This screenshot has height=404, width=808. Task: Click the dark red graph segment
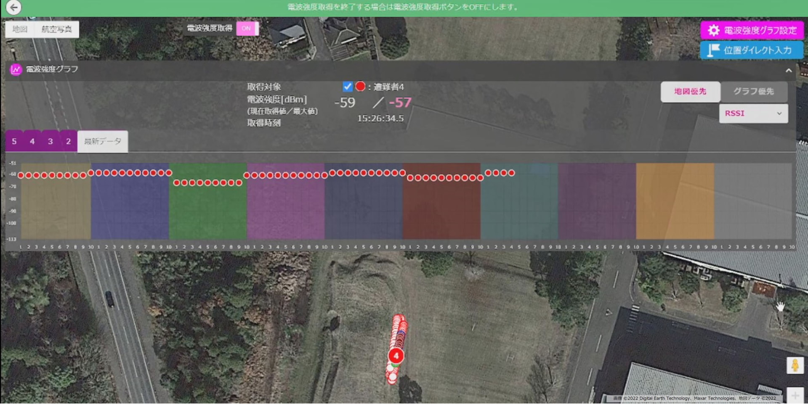coord(441,201)
